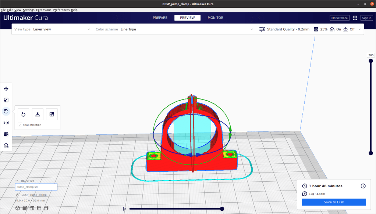Viewport: 376px width, 214px height.
Task: Switch to the PREPARE tab
Action: 160,18
